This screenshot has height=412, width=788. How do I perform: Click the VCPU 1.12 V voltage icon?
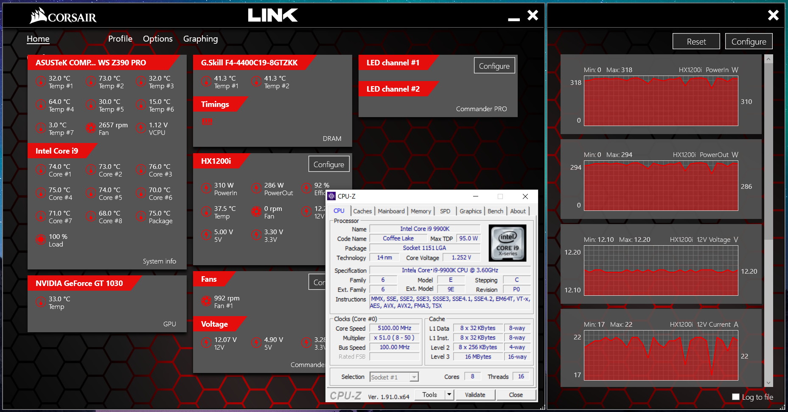click(x=141, y=128)
